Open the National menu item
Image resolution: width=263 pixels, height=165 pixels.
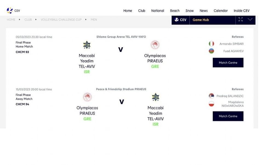(158, 11)
